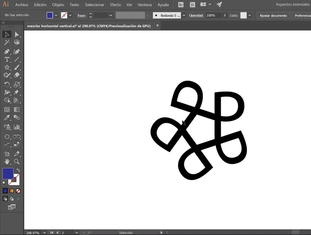Swap fill and stroke colors

coord(18,170)
